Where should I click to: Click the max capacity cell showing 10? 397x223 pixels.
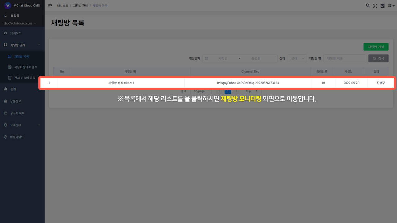pos(323,83)
